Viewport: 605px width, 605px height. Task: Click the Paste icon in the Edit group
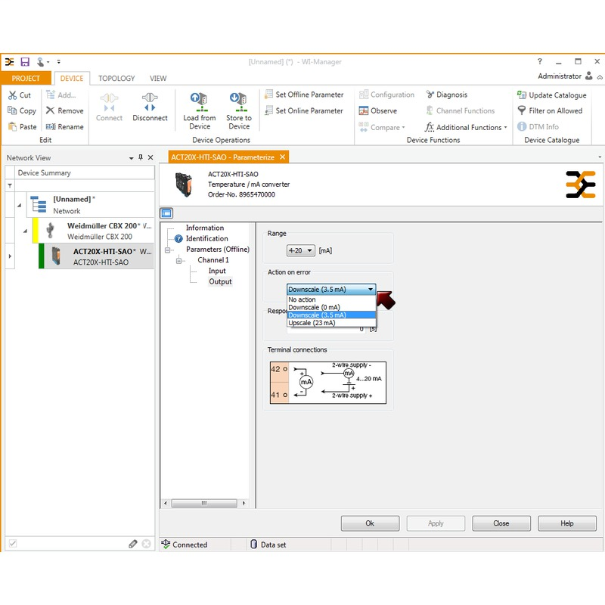pyautogui.click(x=12, y=126)
